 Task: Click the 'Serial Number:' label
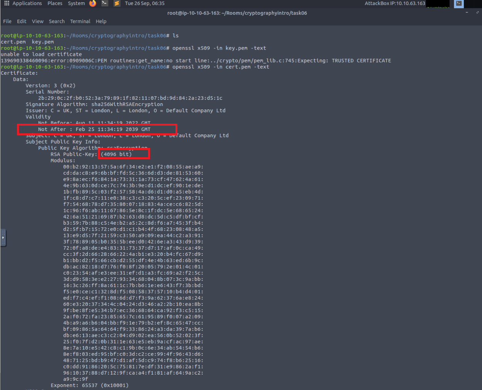tap(47, 92)
